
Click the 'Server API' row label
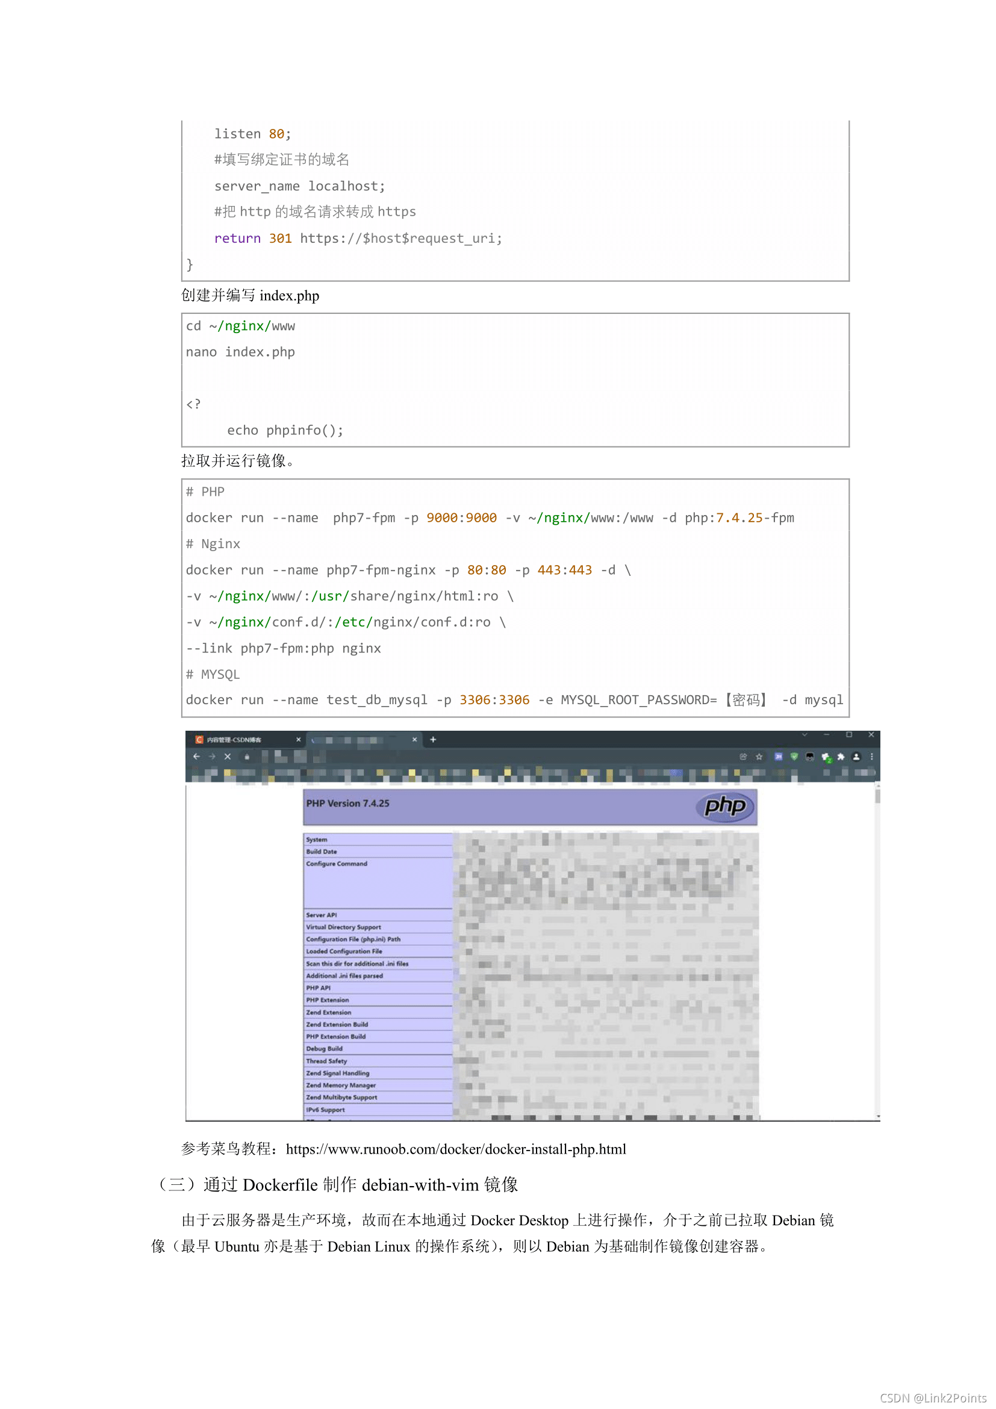pyautogui.click(x=322, y=915)
